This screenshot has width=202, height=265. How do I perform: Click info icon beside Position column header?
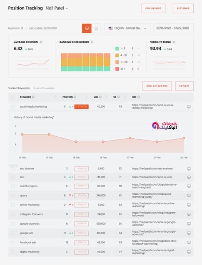point(75,97)
